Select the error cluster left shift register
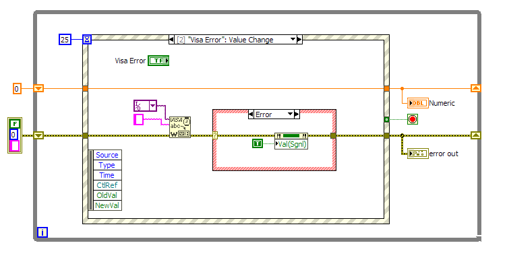507x268 pixels. point(38,135)
